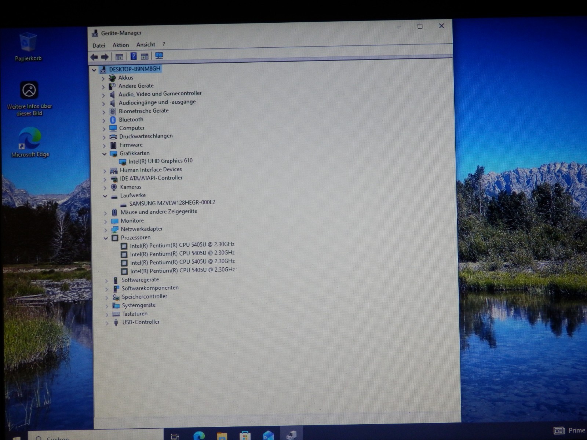Select Intel(R) UHD Graphics 610
Image resolution: width=587 pixels, height=440 pixels.
(160, 161)
